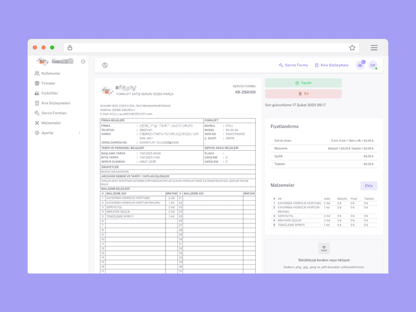Viewport: 416px width, 312px height.
Task: Expand the Ayarlar settings submenu chevron
Action: (x=80, y=133)
